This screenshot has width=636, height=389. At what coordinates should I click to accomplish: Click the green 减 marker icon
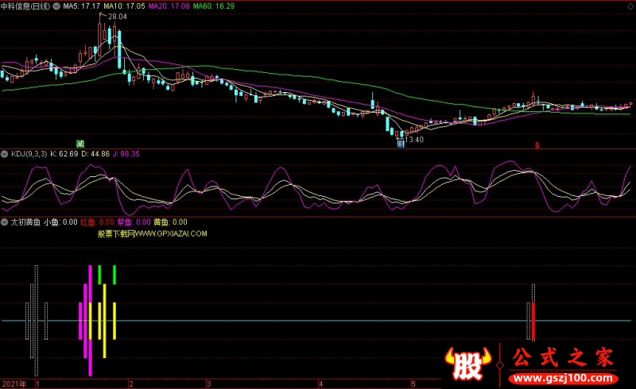(80, 144)
